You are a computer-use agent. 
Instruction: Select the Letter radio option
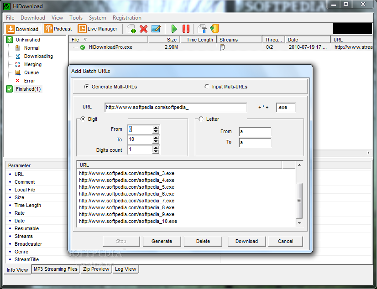tap(201, 119)
